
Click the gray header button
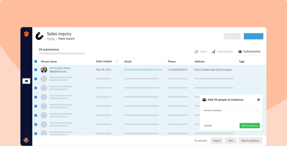[x=232, y=36]
